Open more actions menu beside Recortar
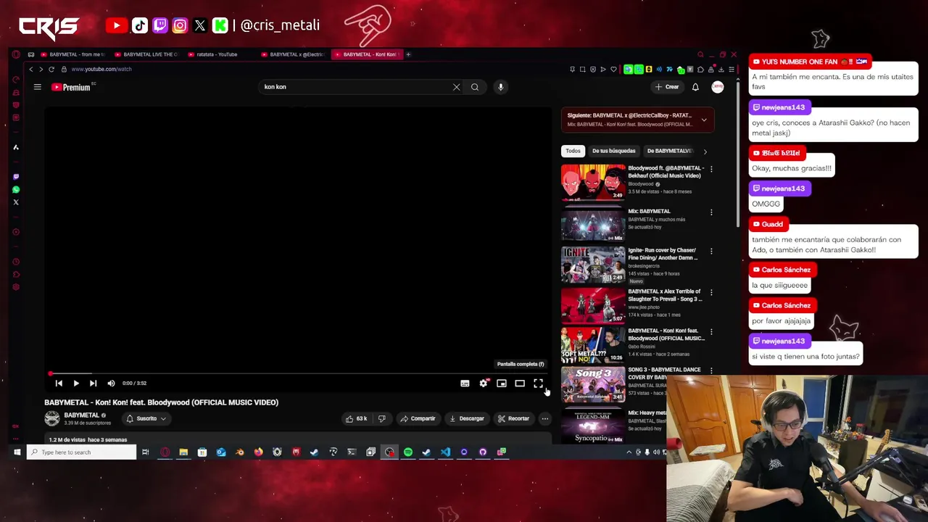The height and width of the screenshot is (522, 928). pos(544,418)
